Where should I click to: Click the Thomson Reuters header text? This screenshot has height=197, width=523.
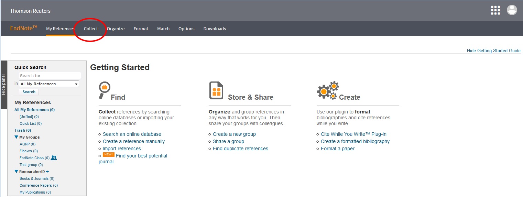[30, 11]
